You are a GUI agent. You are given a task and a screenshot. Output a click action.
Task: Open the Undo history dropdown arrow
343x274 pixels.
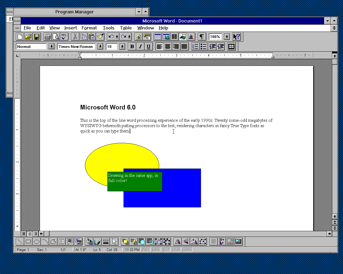[117, 37]
